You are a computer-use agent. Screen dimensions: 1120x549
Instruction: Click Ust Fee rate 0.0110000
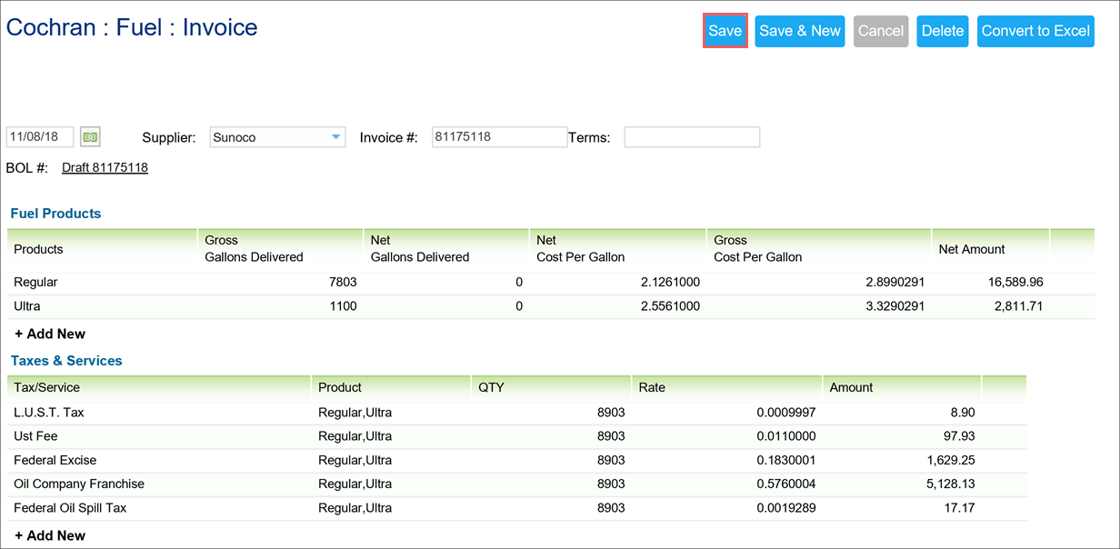coord(786,436)
